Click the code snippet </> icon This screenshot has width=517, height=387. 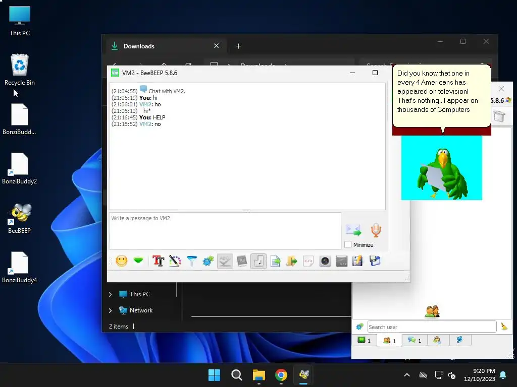pyautogui.click(x=308, y=262)
